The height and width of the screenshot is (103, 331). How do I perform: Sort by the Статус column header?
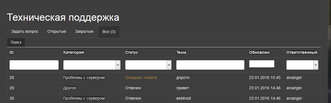[131, 52]
